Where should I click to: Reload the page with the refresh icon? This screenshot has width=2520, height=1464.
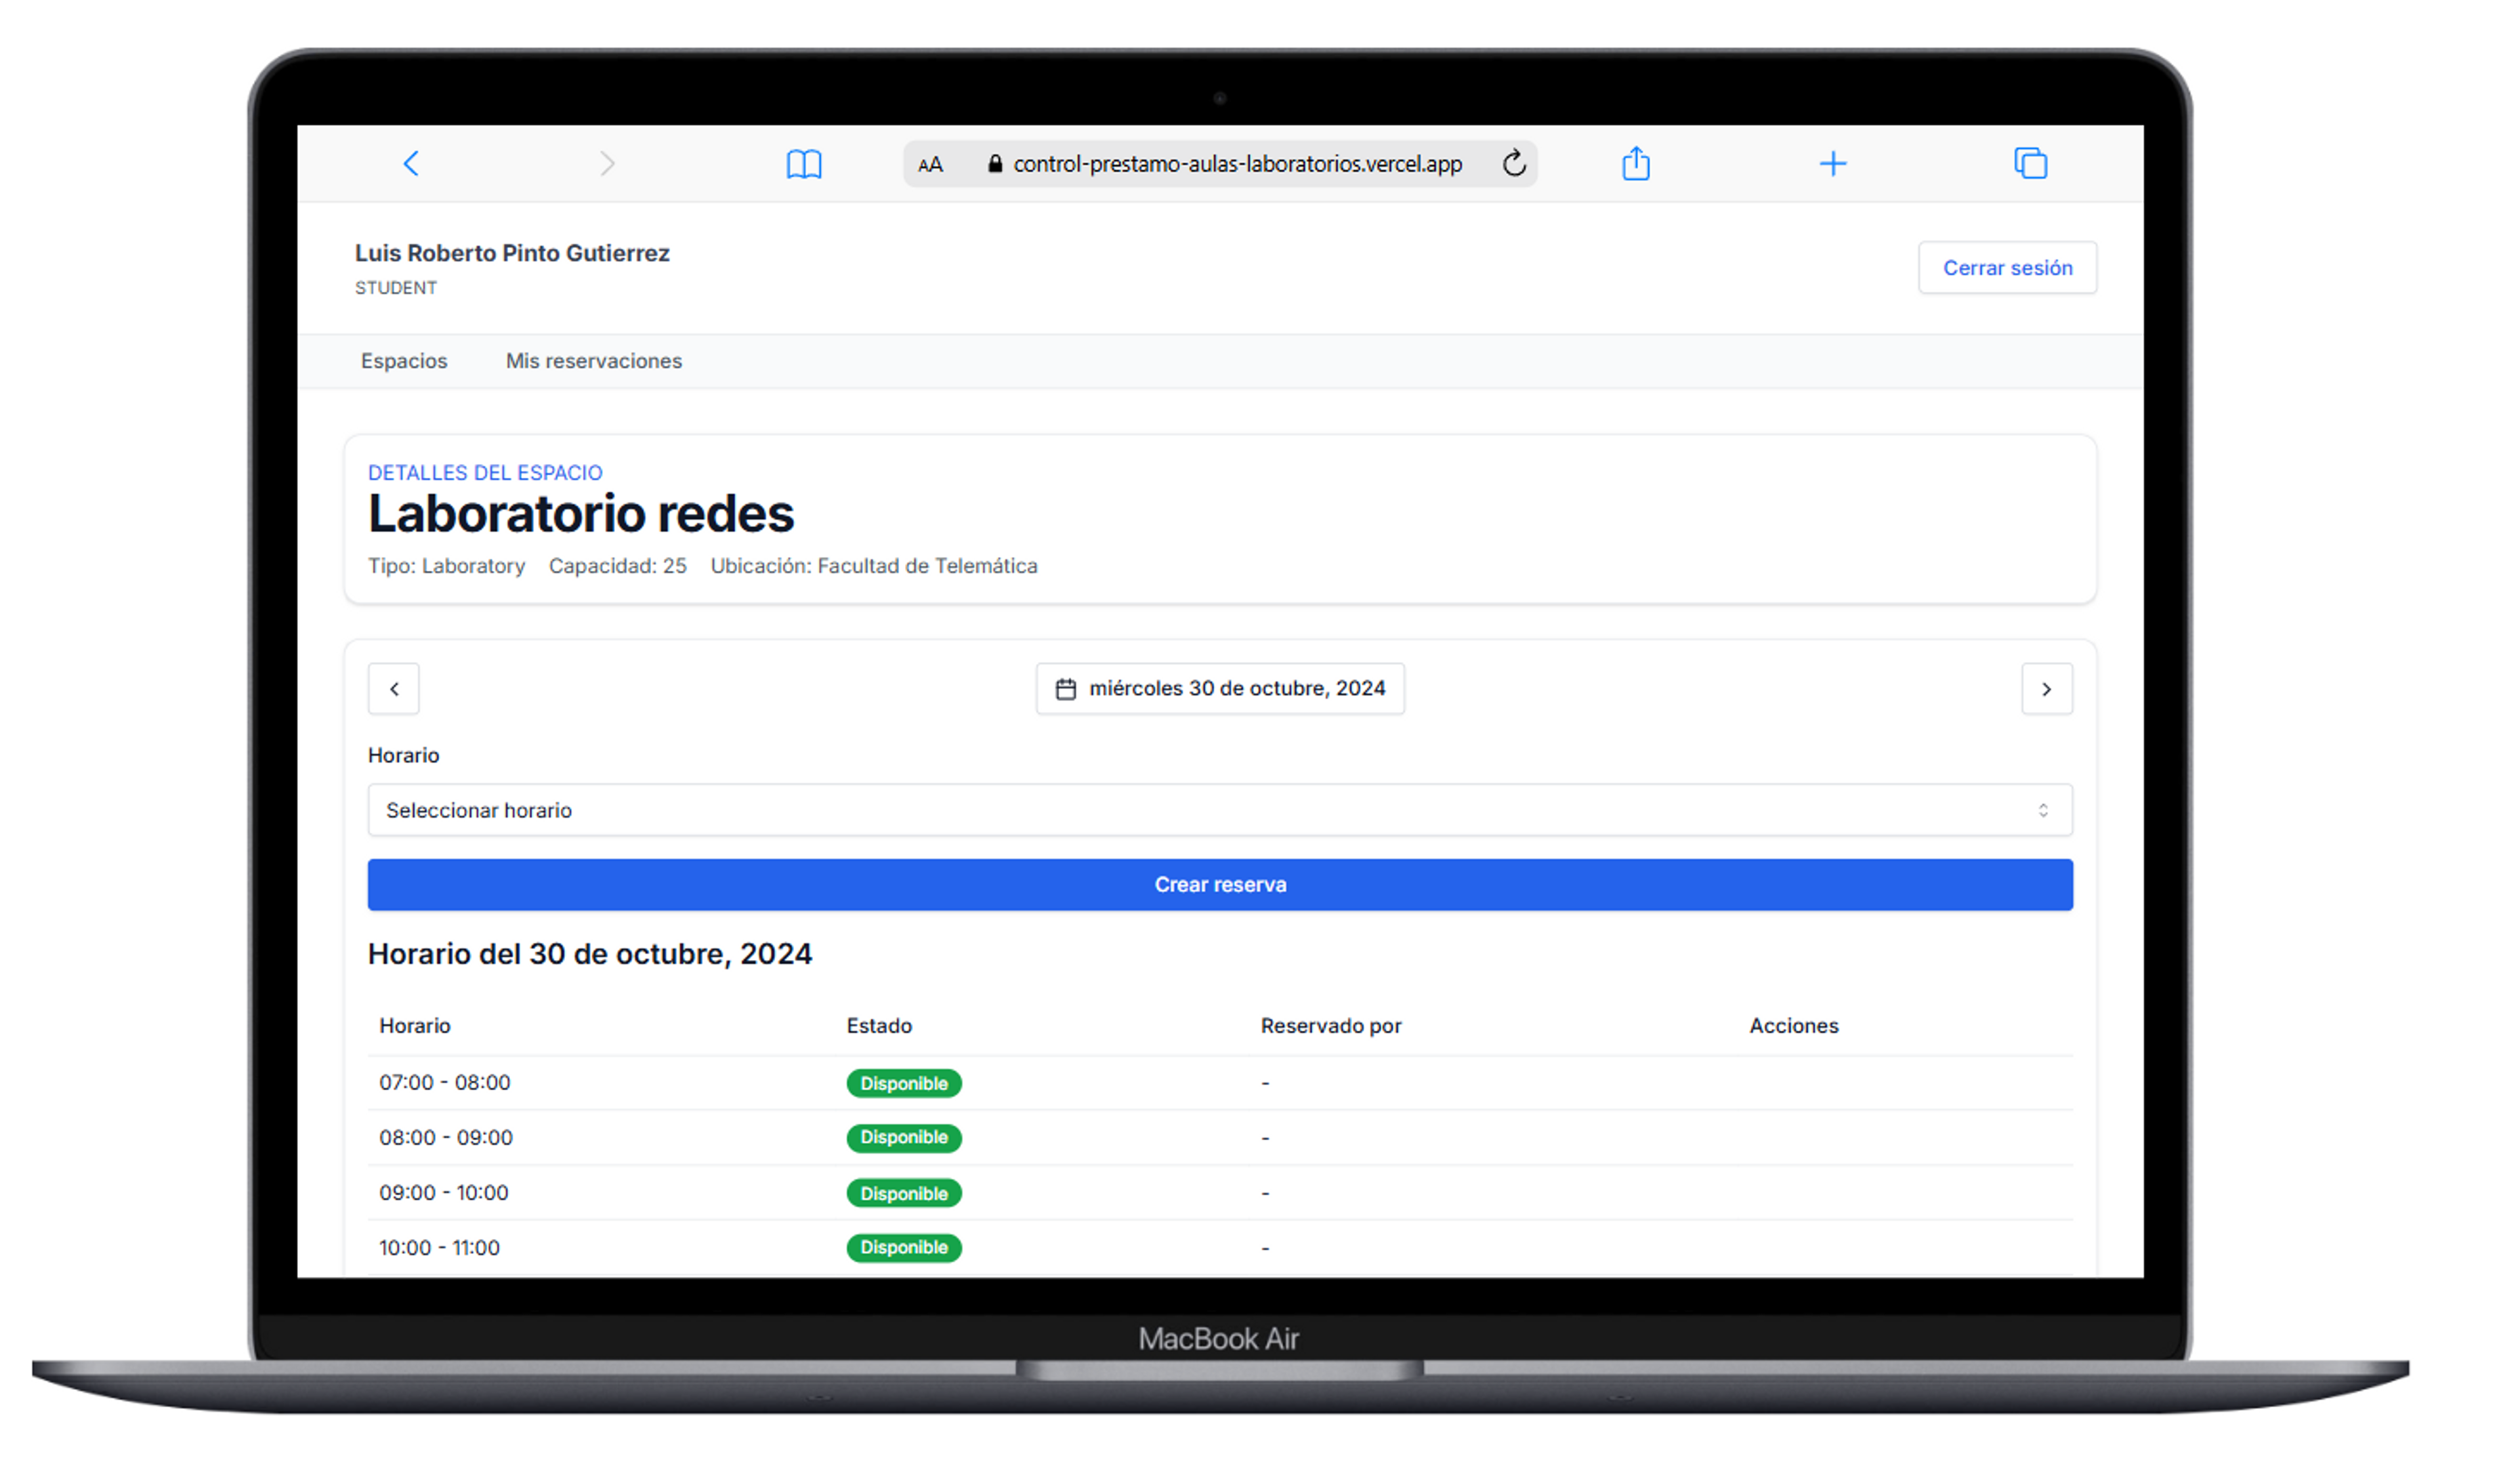click(1513, 163)
